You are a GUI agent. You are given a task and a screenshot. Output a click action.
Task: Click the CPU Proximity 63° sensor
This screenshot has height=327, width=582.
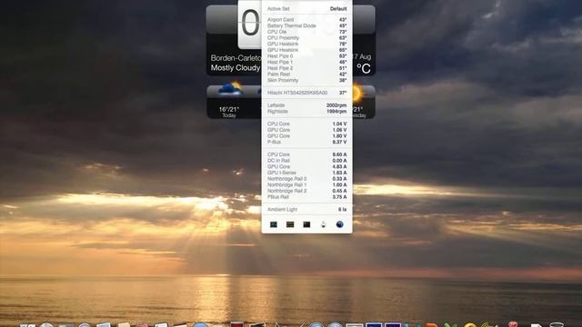307,38
